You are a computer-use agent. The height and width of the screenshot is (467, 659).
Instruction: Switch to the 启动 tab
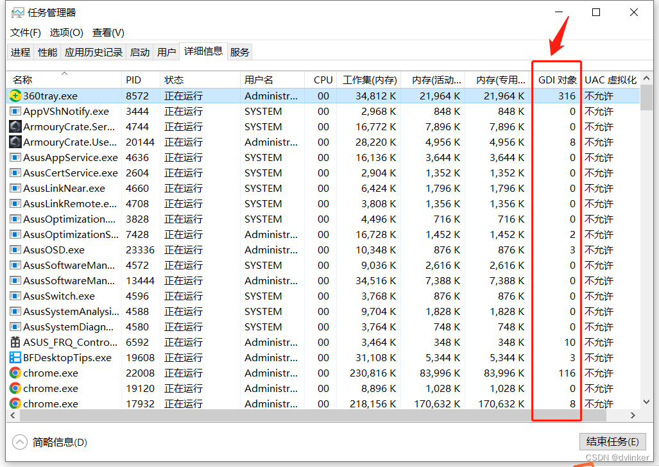(139, 52)
